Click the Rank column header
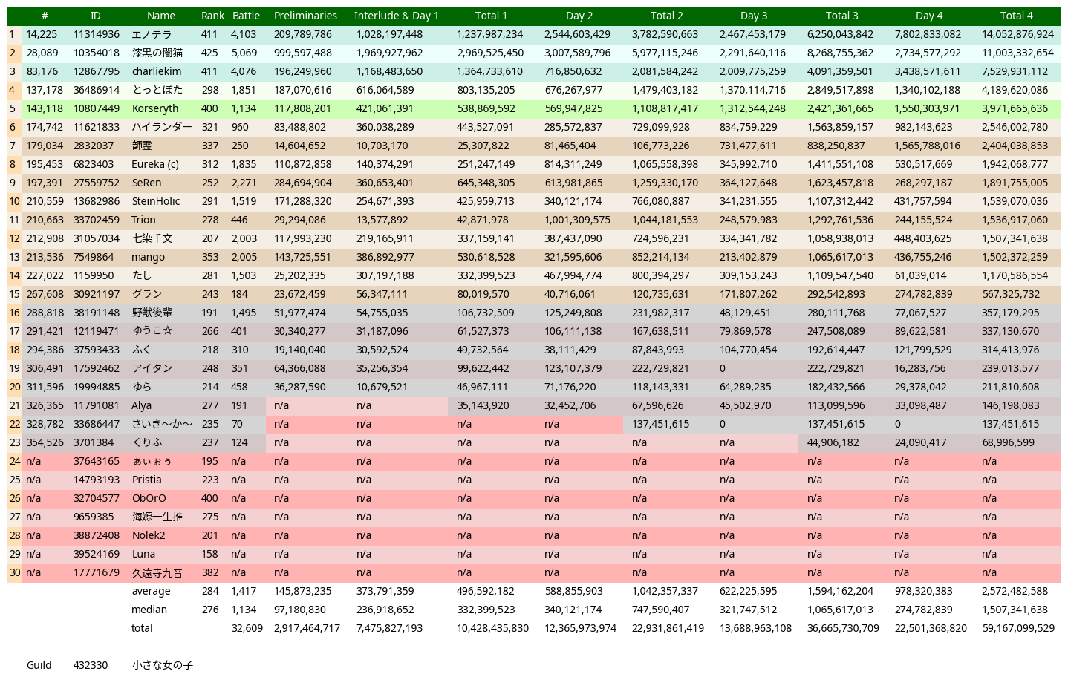Screen dimensions: 1068x683 [x=212, y=16]
